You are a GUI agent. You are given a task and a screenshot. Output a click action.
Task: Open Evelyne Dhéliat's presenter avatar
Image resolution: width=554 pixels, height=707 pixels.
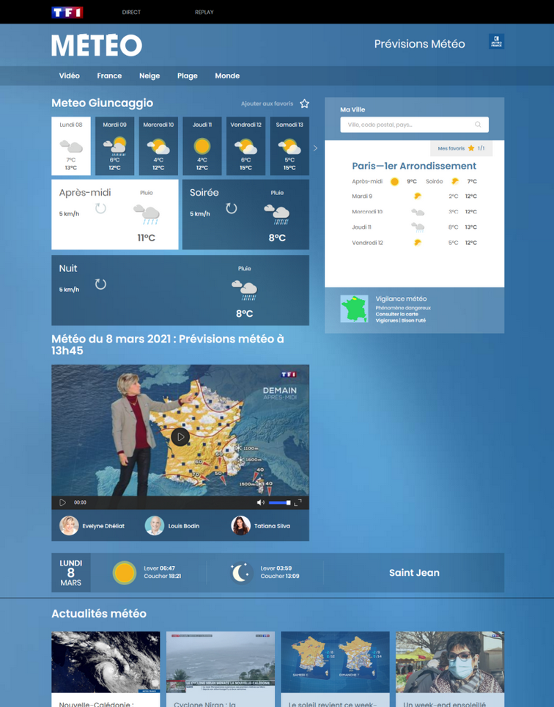[69, 525]
